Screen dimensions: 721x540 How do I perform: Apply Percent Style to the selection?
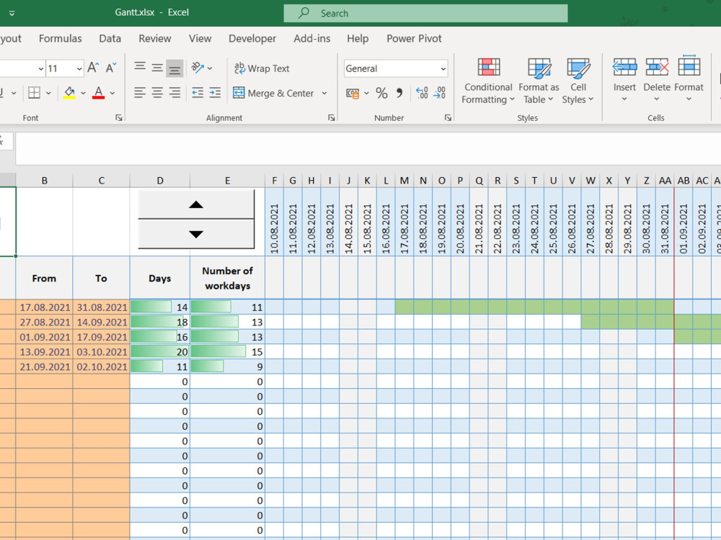(x=381, y=93)
